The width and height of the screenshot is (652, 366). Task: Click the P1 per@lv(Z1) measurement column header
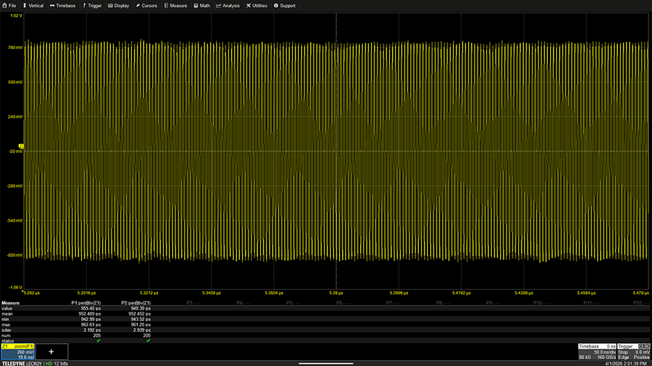(x=86, y=303)
